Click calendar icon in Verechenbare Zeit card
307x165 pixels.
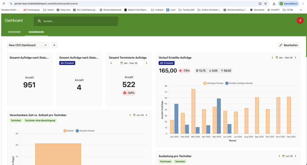(x=134, y=115)
